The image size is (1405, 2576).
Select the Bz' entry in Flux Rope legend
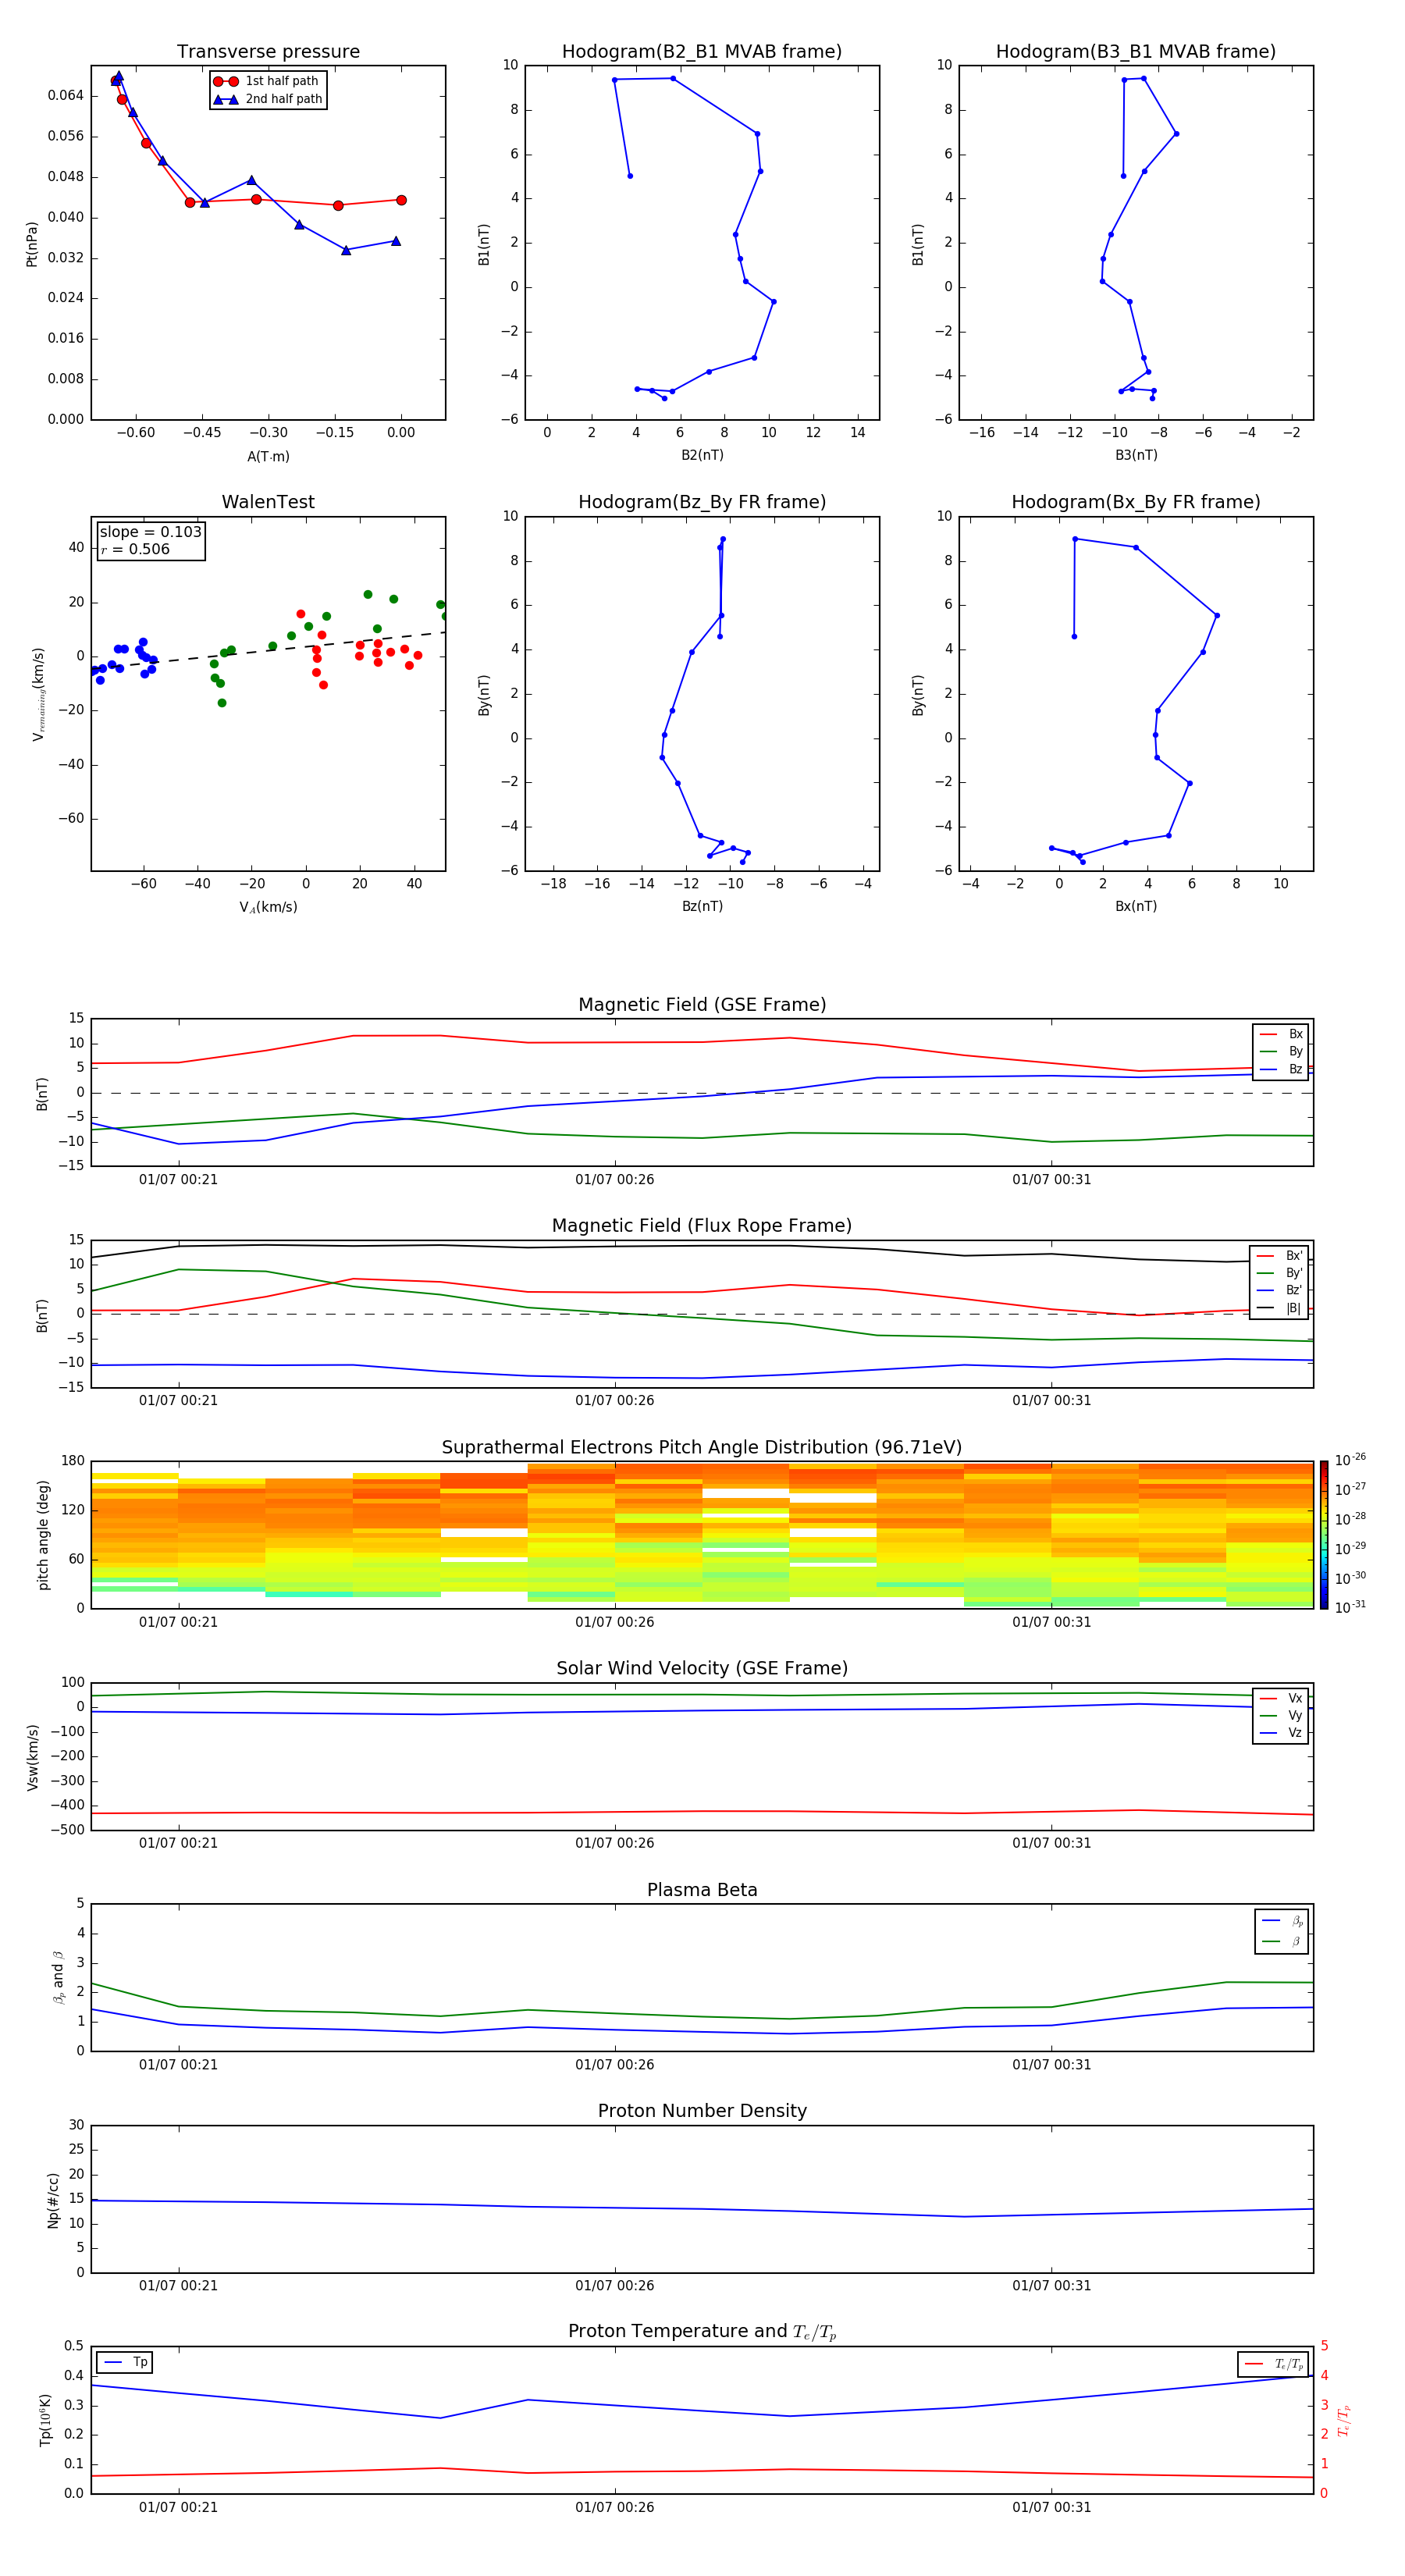(x=1280, y=1290)
